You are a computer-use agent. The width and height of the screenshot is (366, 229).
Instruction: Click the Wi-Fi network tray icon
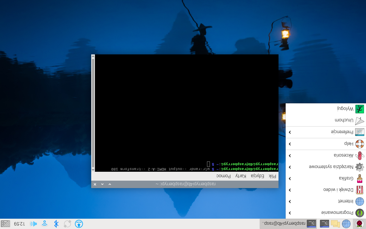pyautogui.click(x=45, y=224)
